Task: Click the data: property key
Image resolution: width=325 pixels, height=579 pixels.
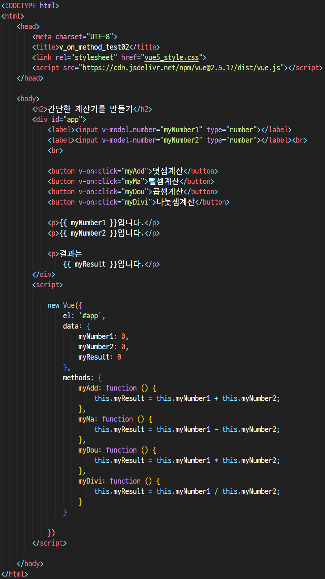Action: (72, 326)
